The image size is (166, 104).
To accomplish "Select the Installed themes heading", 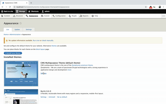I will (x=12, y=57).
